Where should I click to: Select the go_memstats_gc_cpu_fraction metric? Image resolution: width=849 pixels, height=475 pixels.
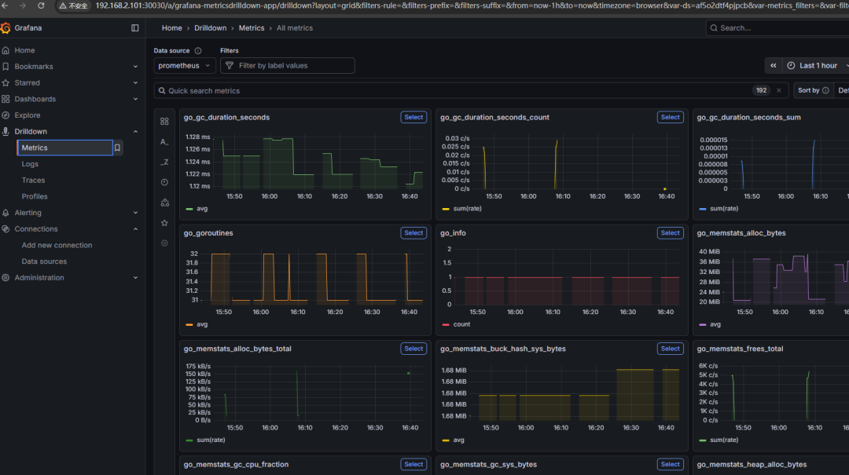[413, 465]
